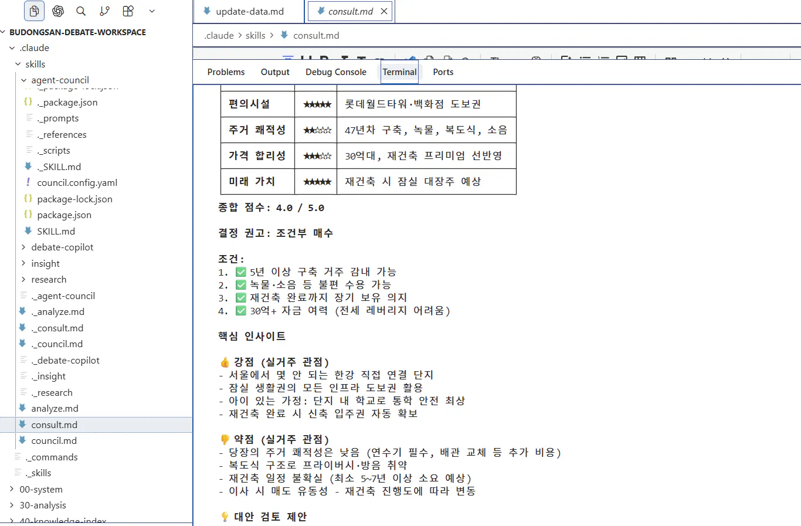
Task: Open the search magnifier icon
Action: pyautogui.click(x=81, y=11)
